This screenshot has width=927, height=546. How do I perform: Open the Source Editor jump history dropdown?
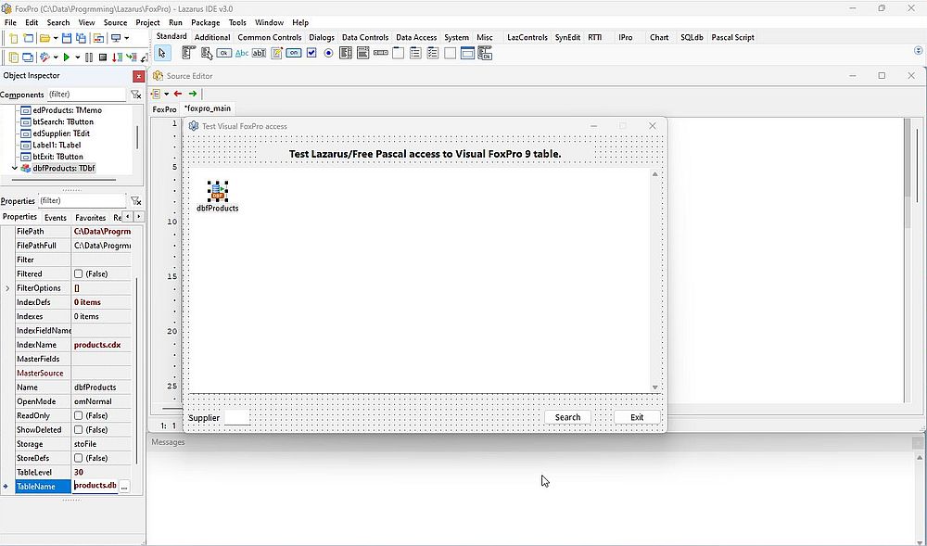coord(167,94)
